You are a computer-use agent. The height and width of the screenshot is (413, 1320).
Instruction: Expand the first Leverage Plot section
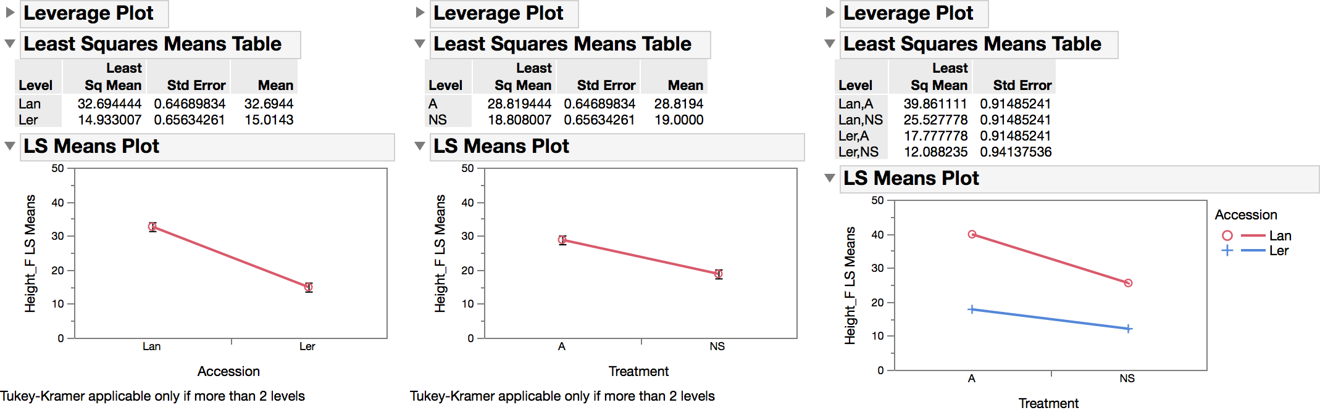tap(9, 13)
